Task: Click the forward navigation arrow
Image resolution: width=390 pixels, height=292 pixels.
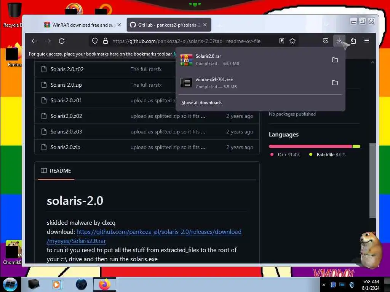Action: tap(48, 41)
